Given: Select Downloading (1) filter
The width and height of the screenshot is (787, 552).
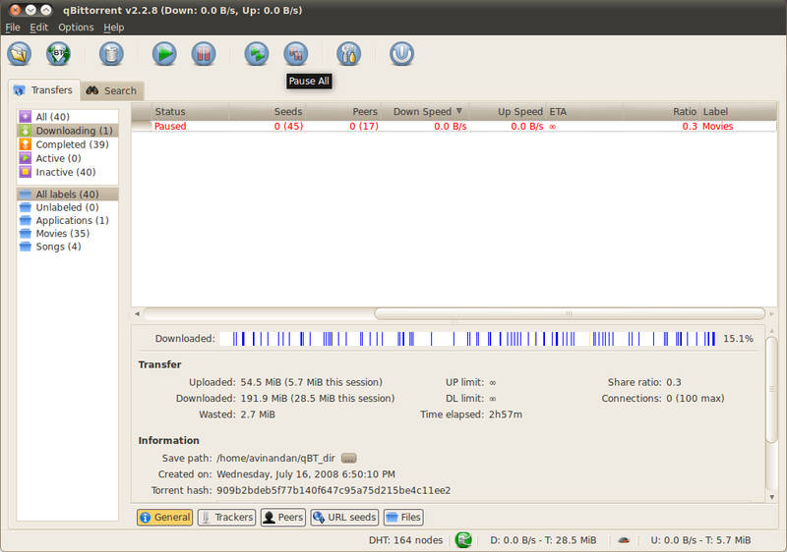Looking at the screenshot, I should pyautogui.click(x=67, y=131).
